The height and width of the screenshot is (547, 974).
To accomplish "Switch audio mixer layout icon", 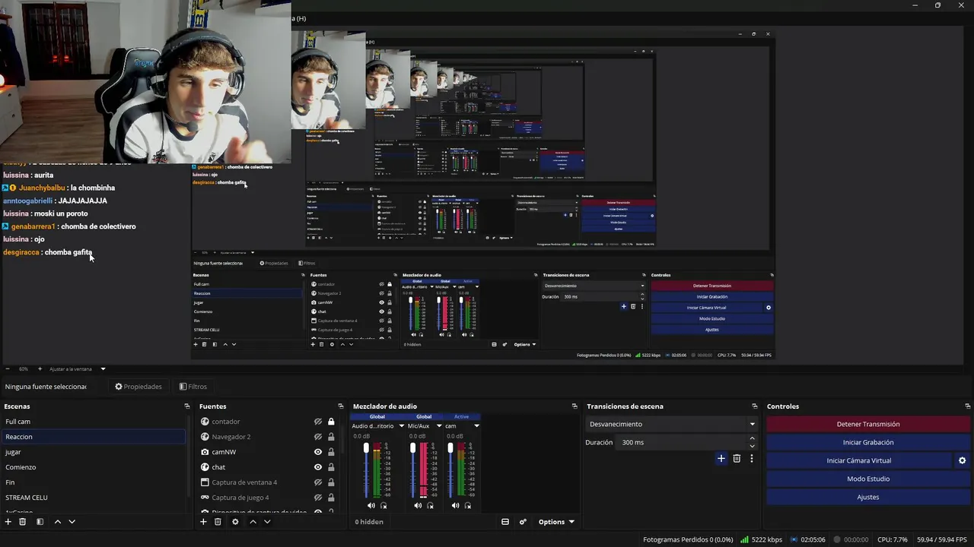I will pos(505,522).
